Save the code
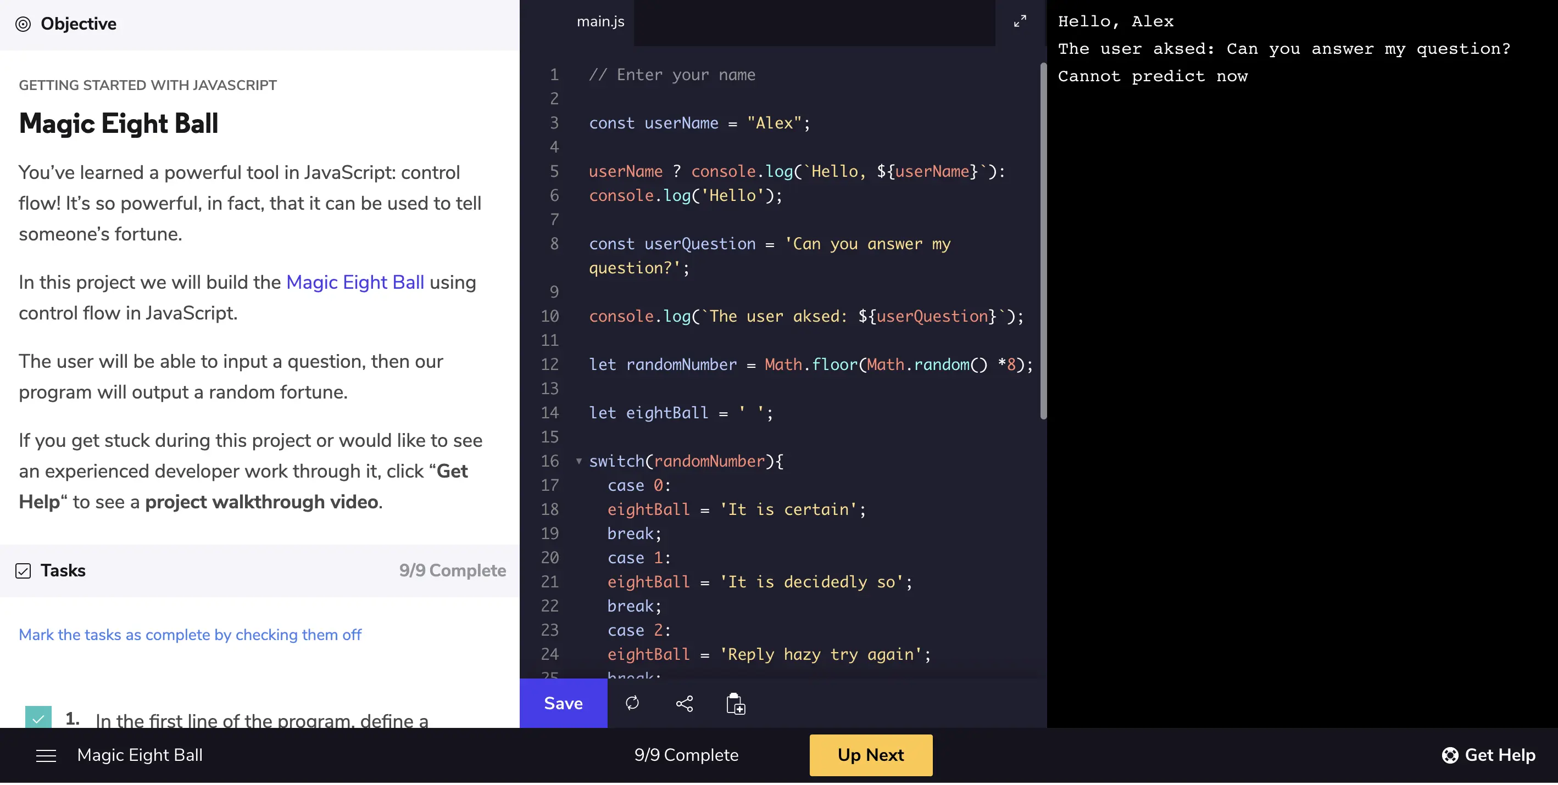 [x=563, y=703]
